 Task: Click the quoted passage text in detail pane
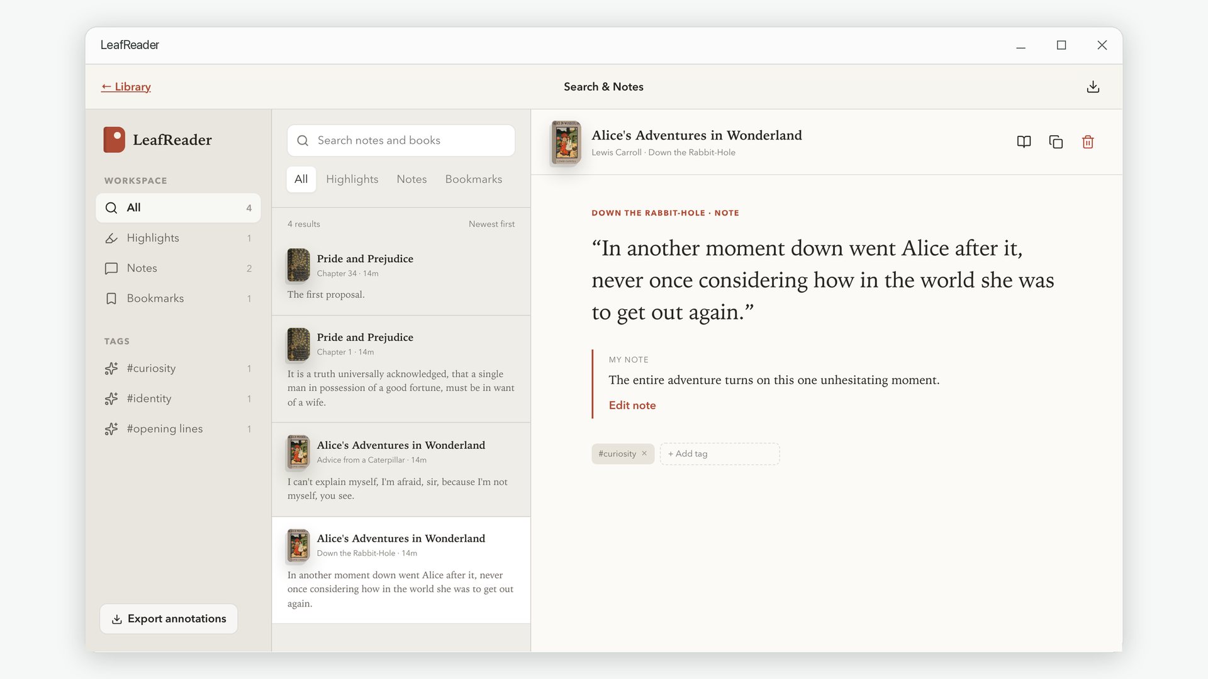(x=823, y=280)
